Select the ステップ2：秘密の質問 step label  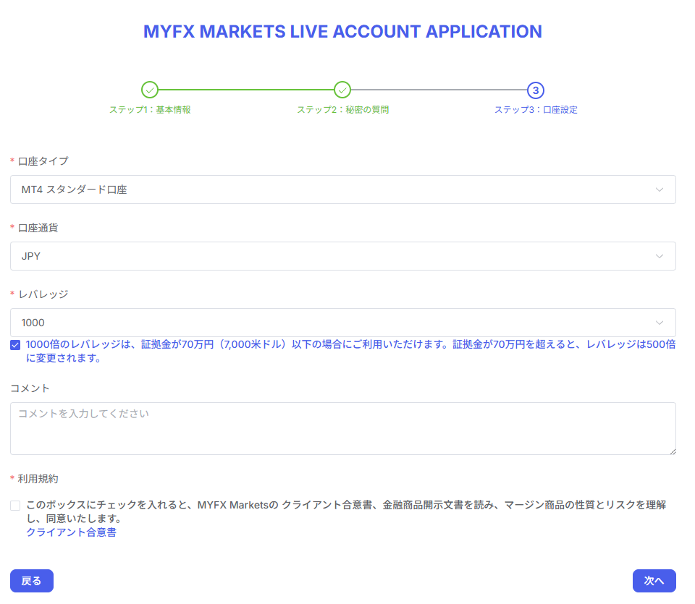click(x=342, y=110)
